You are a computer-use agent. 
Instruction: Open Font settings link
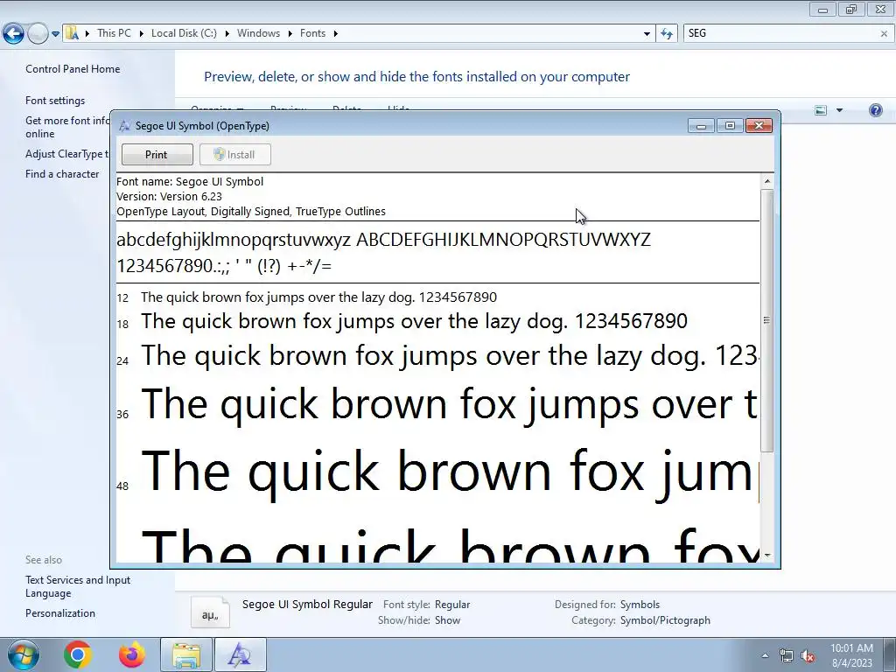55,101
